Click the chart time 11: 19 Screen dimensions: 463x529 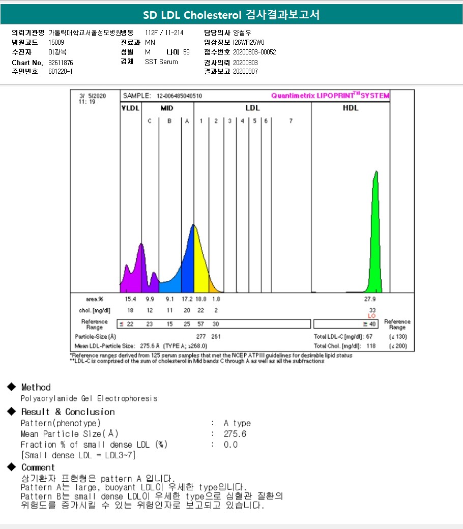click(87, 102)
